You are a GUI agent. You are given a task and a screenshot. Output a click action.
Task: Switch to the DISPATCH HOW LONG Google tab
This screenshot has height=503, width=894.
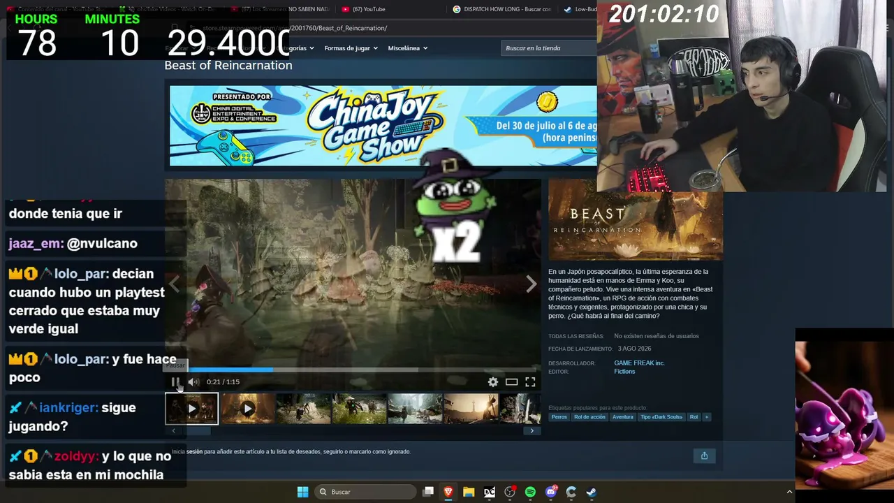tap(501, 9)
